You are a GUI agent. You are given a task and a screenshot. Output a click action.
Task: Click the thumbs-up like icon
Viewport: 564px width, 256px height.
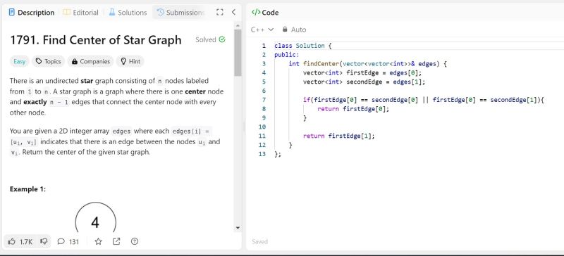coord(12,242)
